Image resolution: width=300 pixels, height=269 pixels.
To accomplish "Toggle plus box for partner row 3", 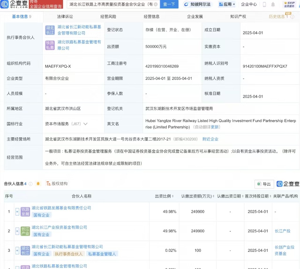I will pos(17,250).
